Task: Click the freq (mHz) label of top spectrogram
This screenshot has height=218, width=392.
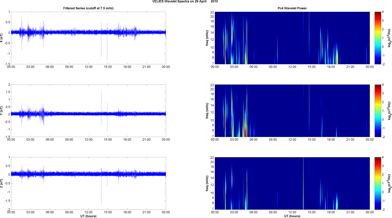Action: tap(207, 38)
